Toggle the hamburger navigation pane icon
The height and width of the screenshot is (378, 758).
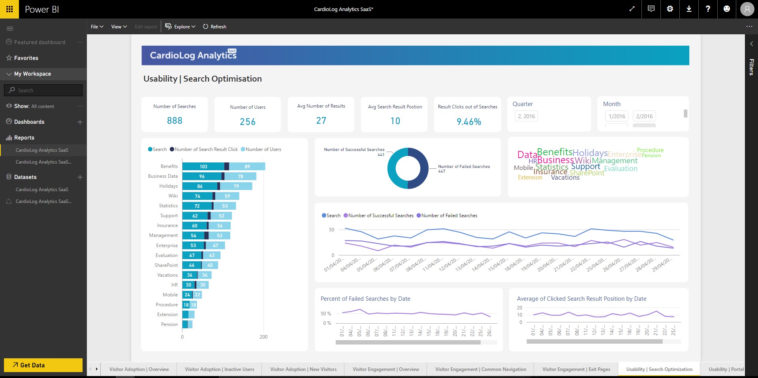pos(10,28)
